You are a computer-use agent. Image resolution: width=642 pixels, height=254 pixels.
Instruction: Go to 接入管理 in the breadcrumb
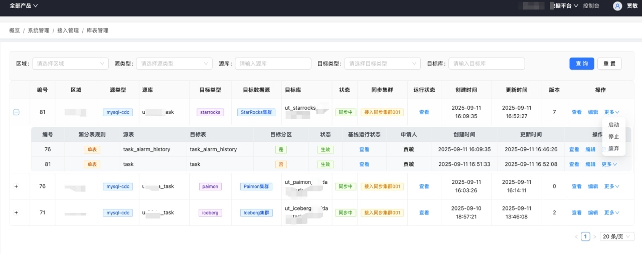[x=68, y=31]
